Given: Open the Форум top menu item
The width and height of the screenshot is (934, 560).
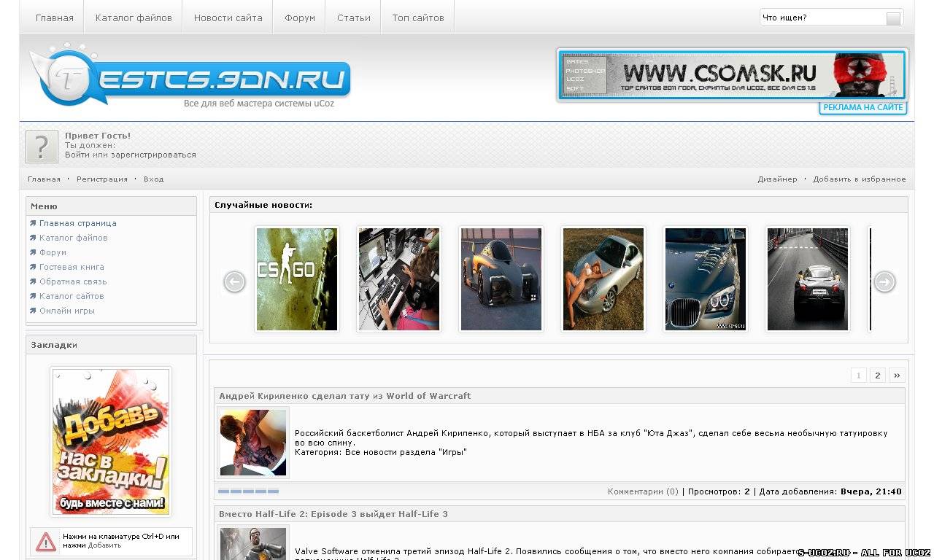Looking at the screenshot, I should 300,17.
